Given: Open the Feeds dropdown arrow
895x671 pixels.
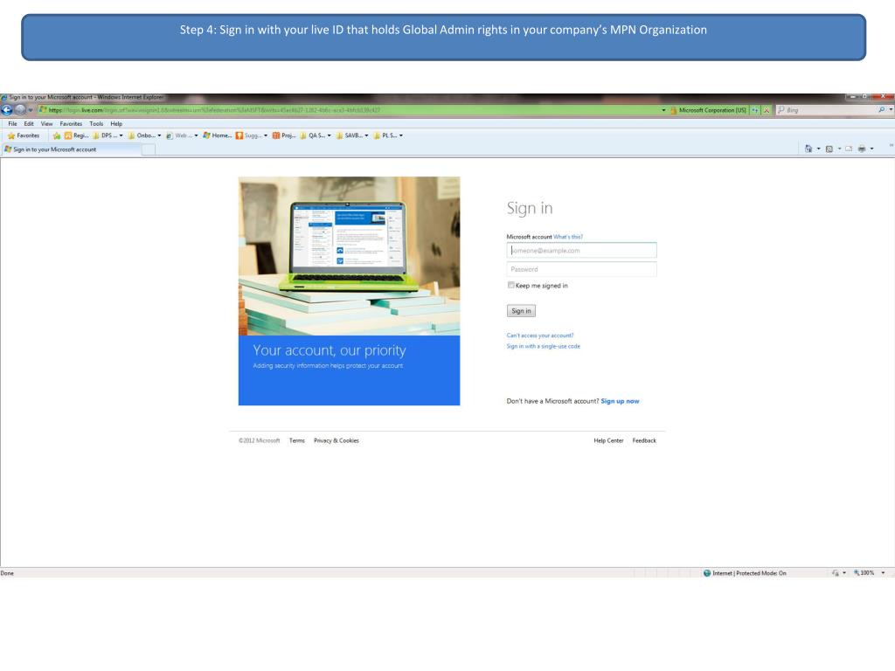Looking at the screenshot, I should [839, 149].
